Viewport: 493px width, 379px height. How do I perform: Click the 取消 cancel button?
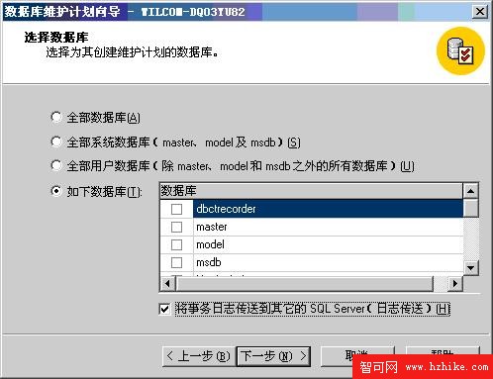[357, 356]
